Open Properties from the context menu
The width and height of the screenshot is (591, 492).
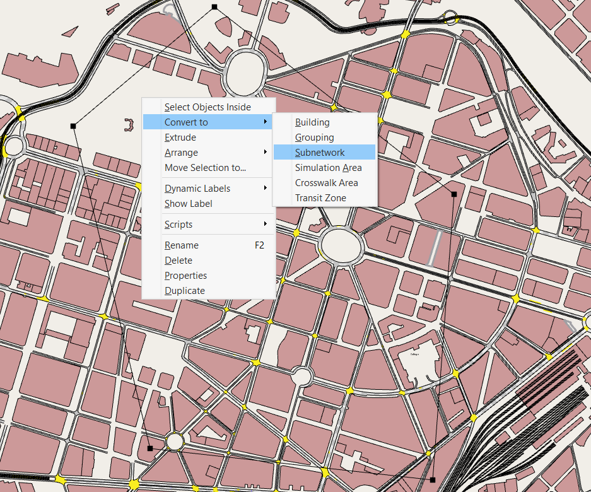coord(185,276)
